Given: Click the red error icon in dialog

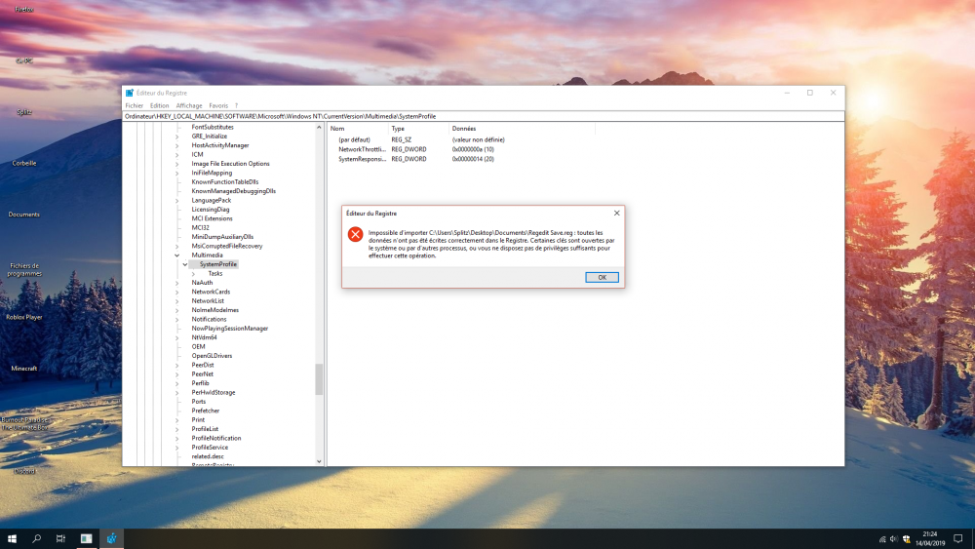Looking at the screenshot, I should [x=356, y=234].
